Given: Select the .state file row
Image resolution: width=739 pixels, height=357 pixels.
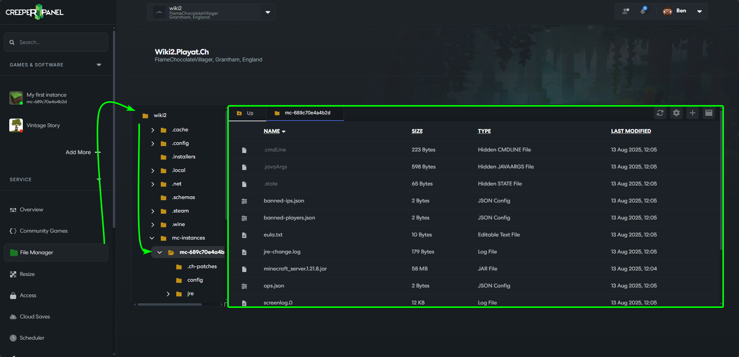Looking at the screenshot, I should point(475,184).
